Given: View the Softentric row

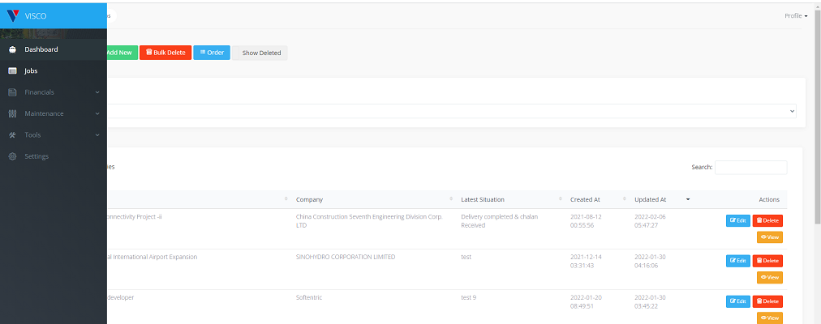Looking at the screenshot, I should [770, 318].
